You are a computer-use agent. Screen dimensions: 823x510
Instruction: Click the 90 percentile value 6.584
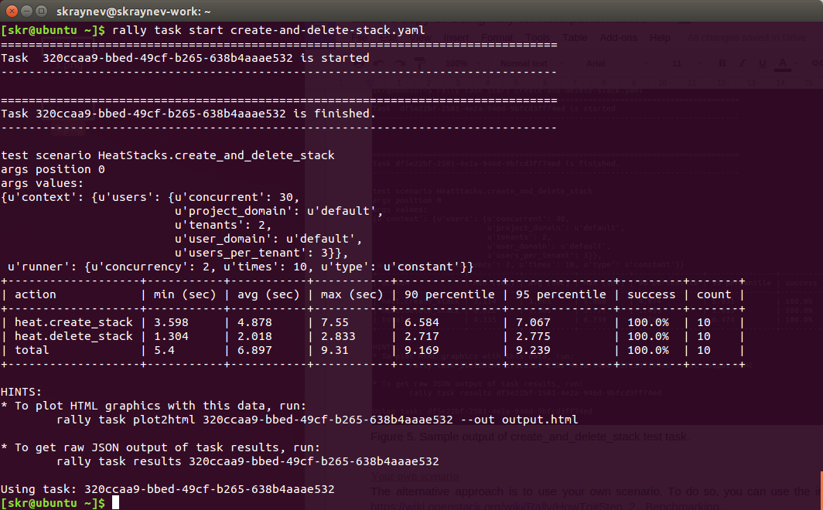click(x=422, y=322)
